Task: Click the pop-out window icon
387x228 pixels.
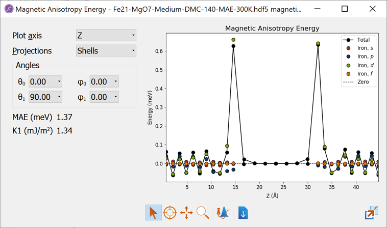Action: pos(372,213)
